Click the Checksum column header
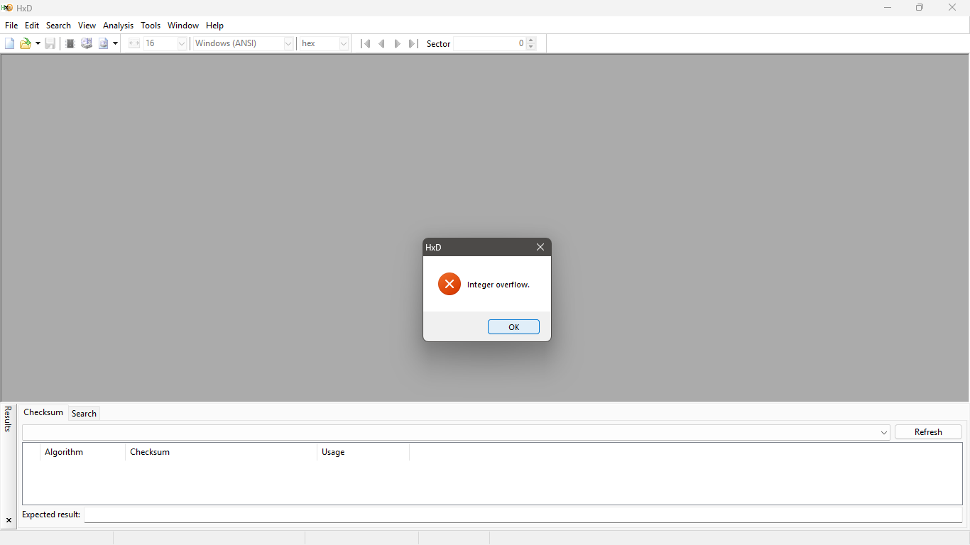Image resolution: width=970 pixels, height=545 pixels. tap(221, 452)
